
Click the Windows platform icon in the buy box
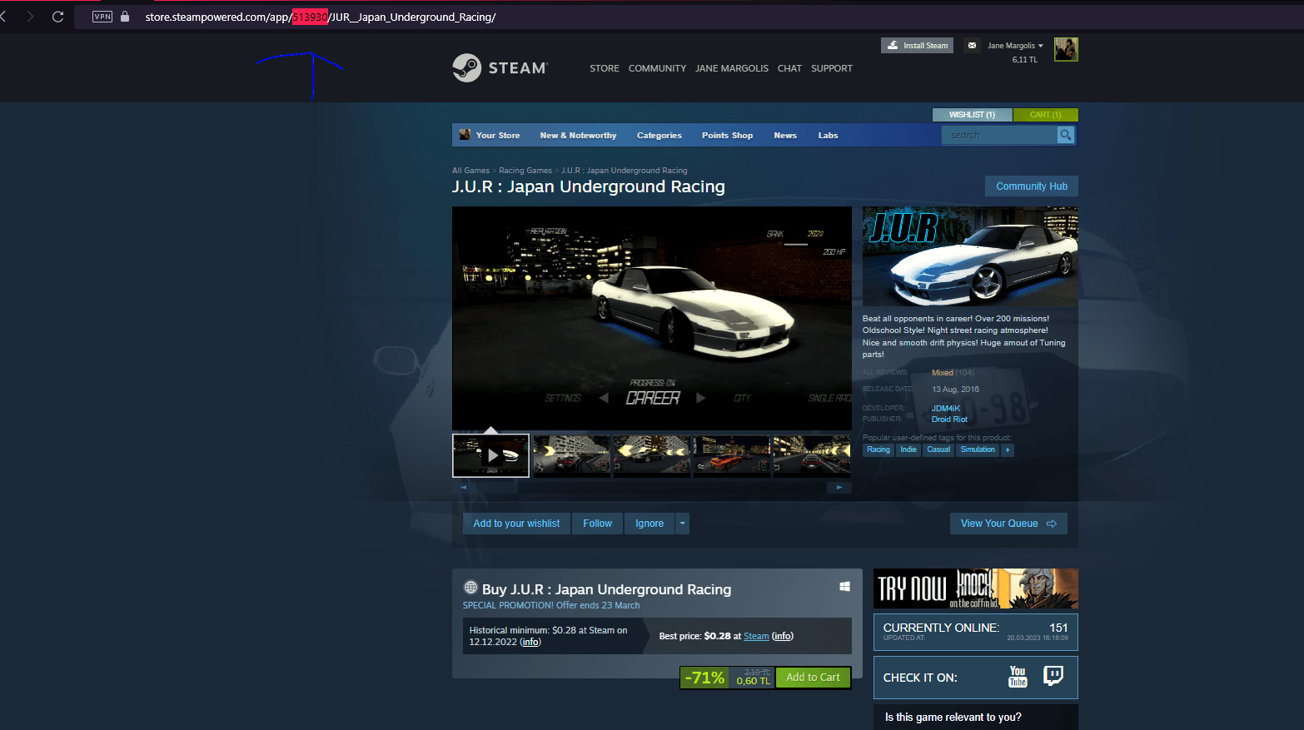coord(844,587)
